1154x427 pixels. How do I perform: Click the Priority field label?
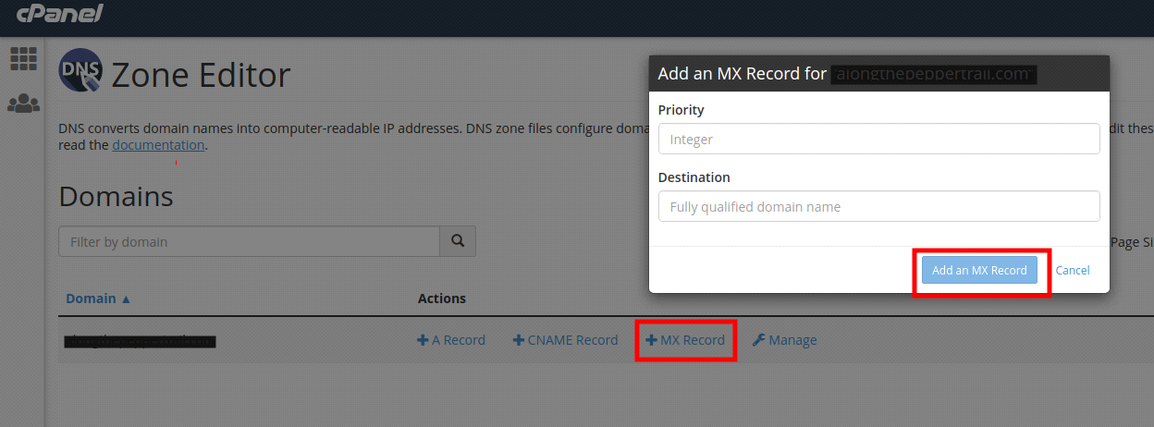(681, 110)
